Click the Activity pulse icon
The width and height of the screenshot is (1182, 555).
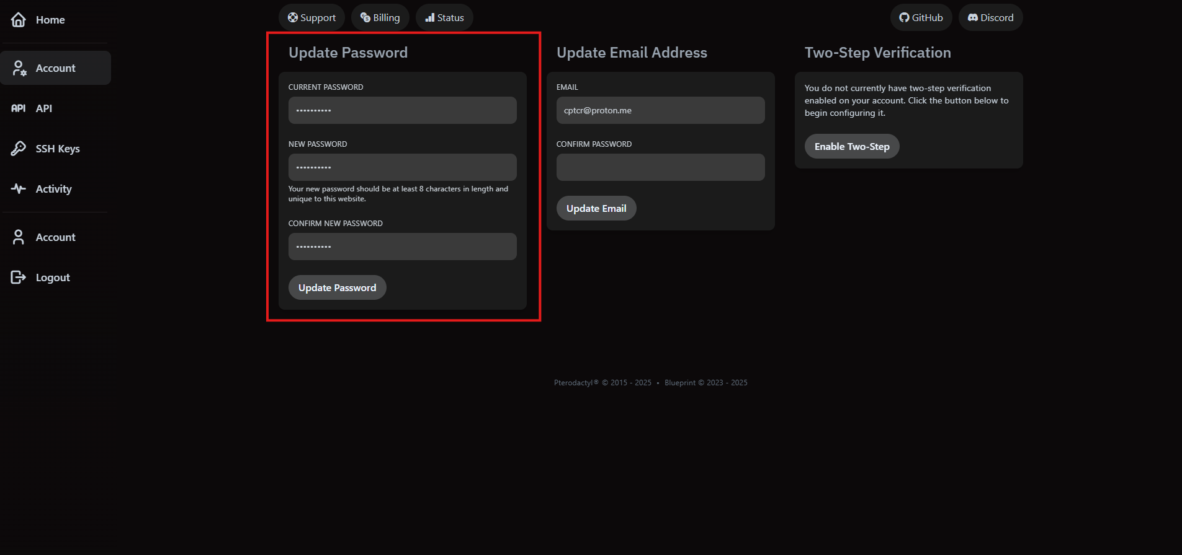[x=19, y=189]
